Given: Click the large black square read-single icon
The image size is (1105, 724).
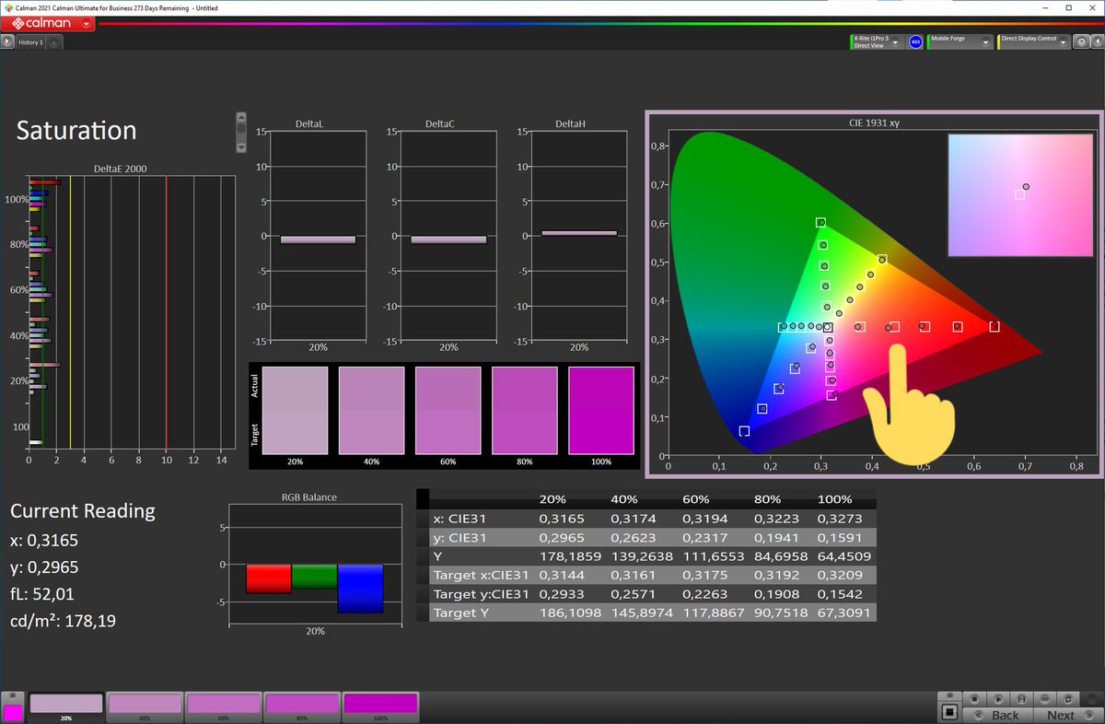Looking at the screenshot, I should click(949, 712).
